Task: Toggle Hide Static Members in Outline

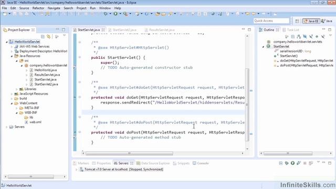Action: click(311, 37)
